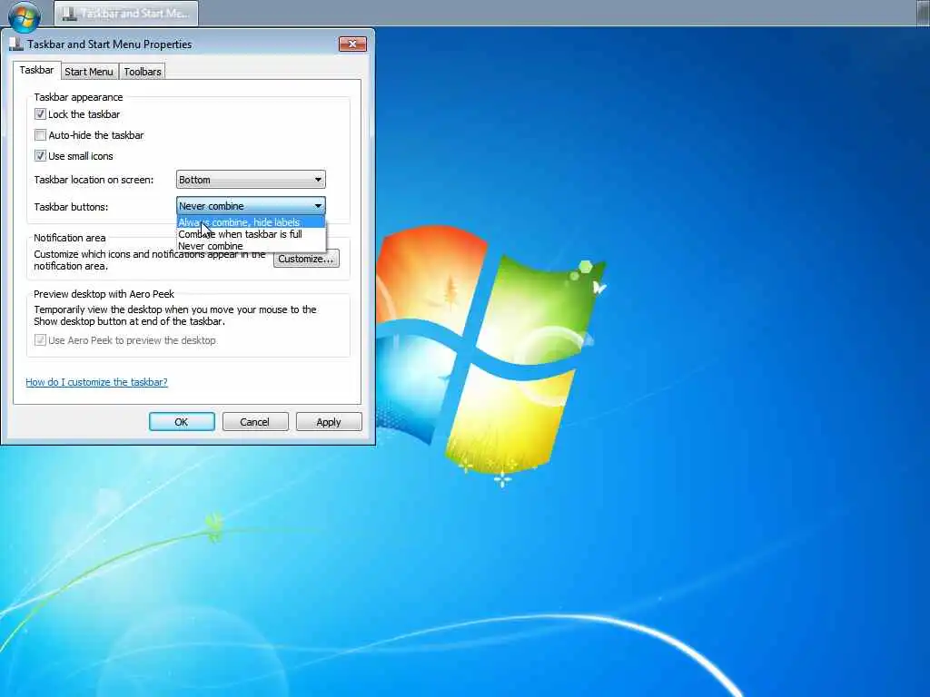Choose Combine when taskbar is full
Viewport: 930px width, 697px height.
point(251,234)
